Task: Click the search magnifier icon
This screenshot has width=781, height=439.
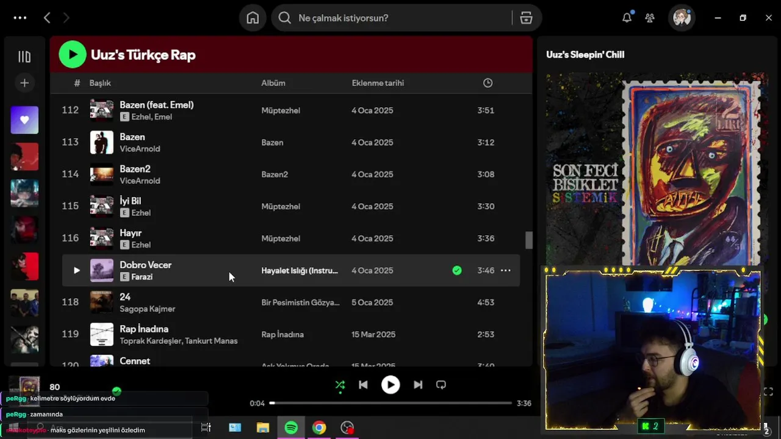Action: pyautogui.click(x=284, y=18)
